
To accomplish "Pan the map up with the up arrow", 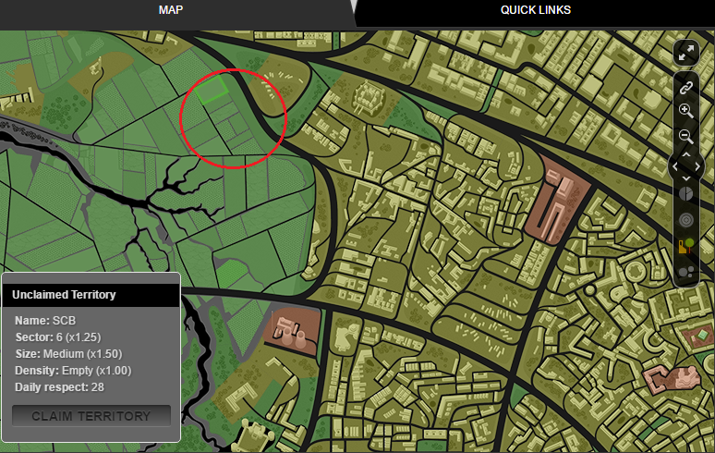I will 686,155.
